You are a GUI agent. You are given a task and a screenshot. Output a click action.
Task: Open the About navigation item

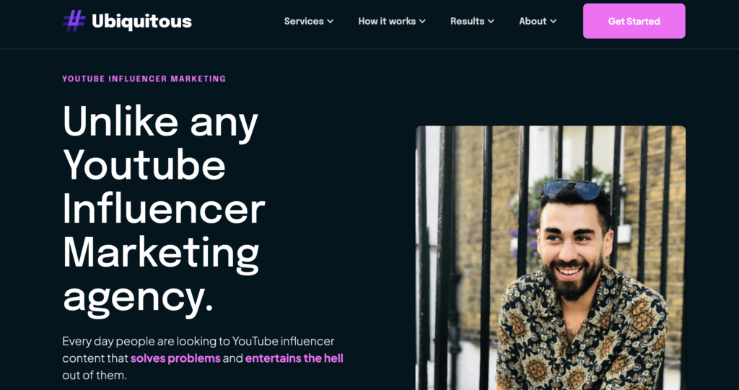533,21
